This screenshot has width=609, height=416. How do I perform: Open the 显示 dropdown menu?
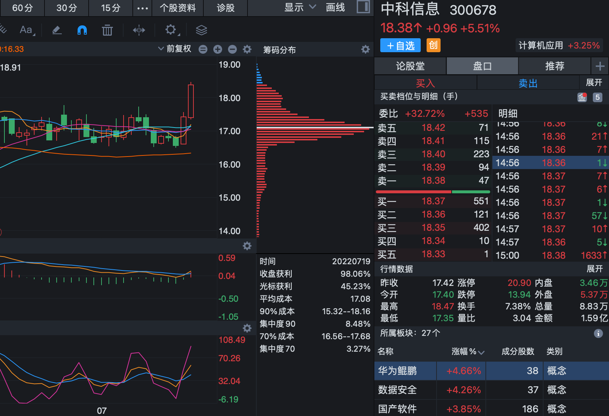(299, 7)
